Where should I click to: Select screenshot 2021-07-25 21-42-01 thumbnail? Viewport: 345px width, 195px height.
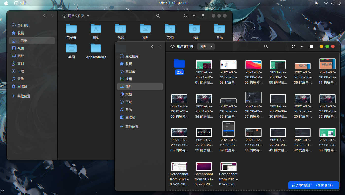204,65
